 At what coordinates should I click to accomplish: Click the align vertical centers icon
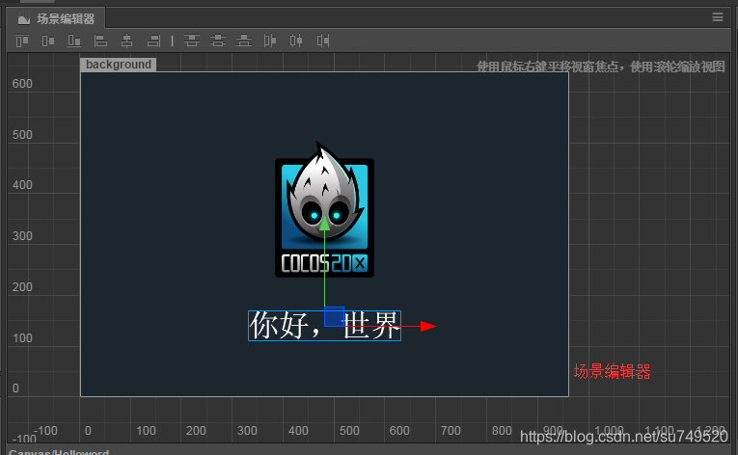tap(48, 40)
